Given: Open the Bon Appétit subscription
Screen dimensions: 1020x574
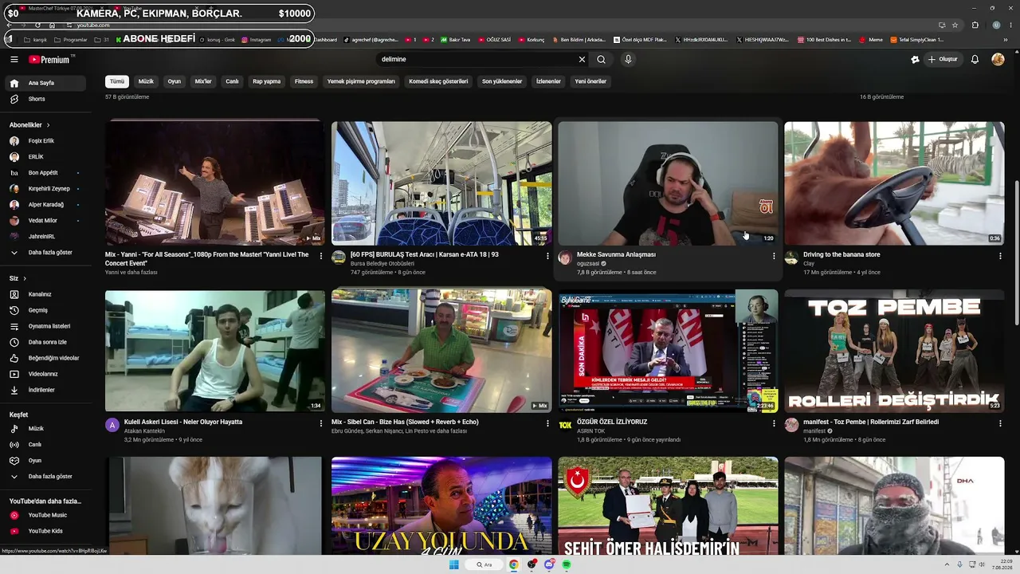Looking at the screenshot, I should pos(45,173).
